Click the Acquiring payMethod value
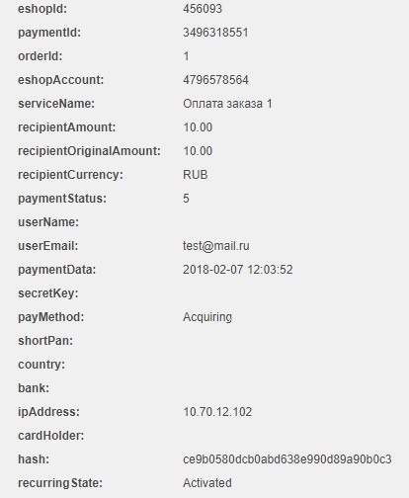 coord(207,317)
